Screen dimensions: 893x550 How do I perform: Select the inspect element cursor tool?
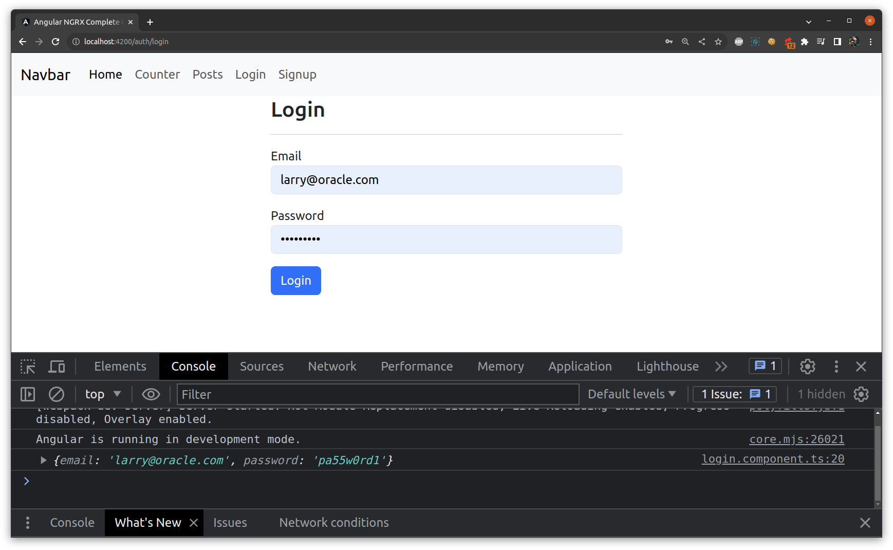27,366
